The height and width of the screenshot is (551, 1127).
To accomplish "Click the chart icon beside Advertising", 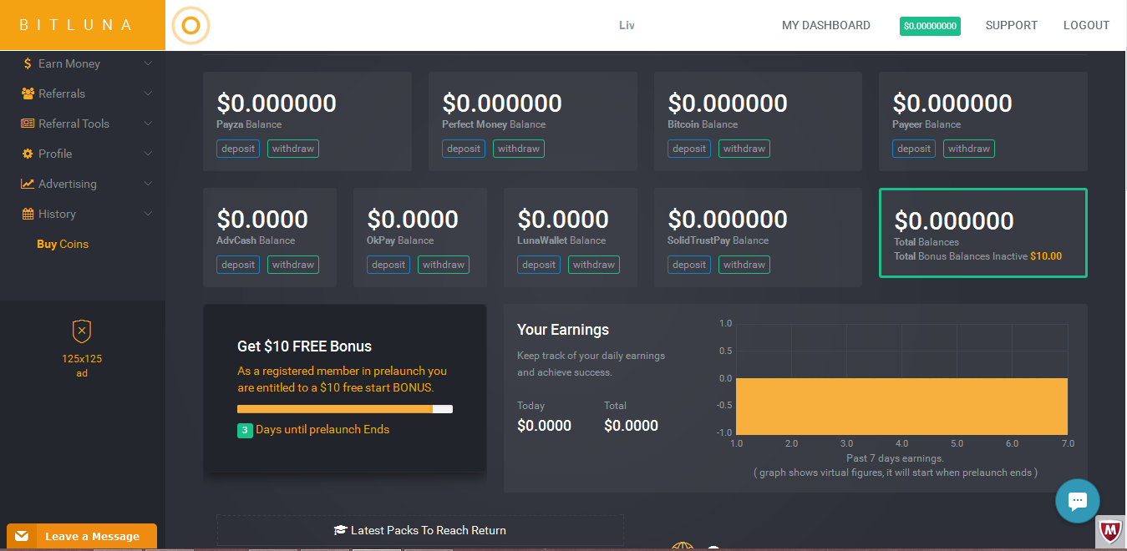I will [28, 184].
